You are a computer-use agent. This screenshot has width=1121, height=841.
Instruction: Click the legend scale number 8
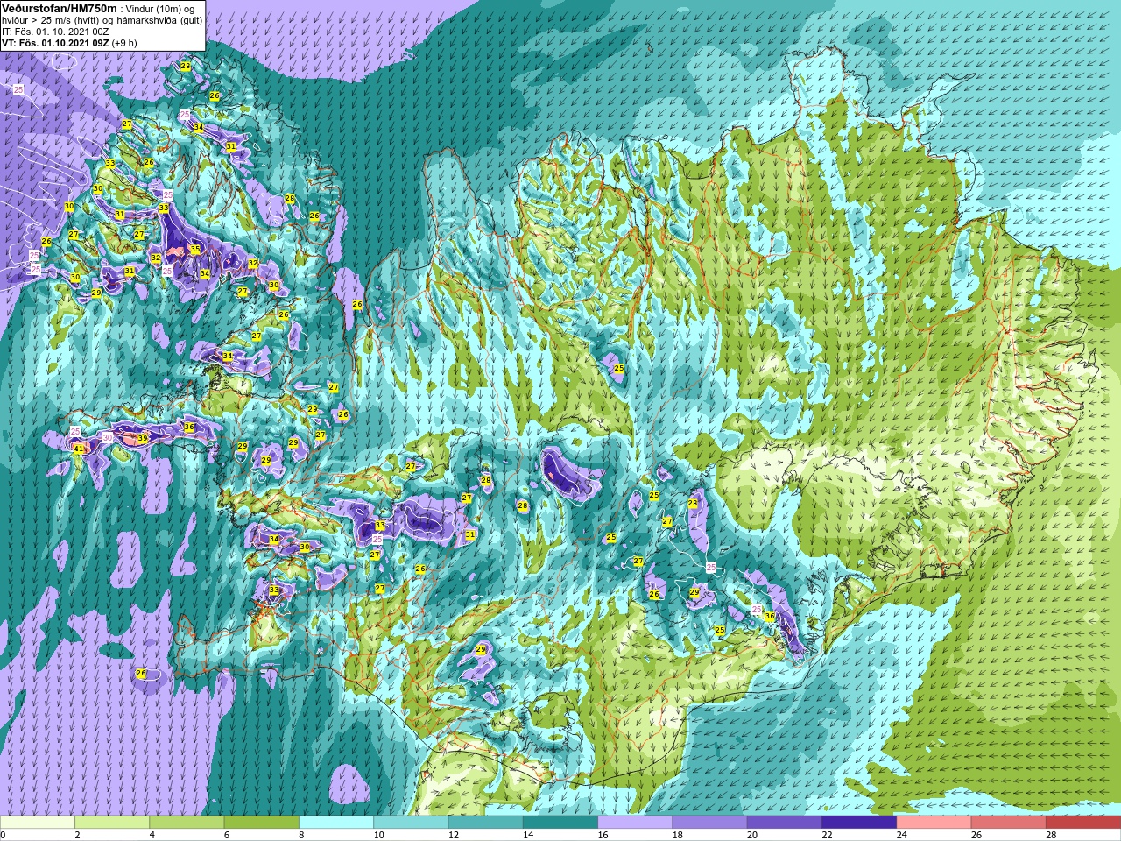[x=301, y=835]
